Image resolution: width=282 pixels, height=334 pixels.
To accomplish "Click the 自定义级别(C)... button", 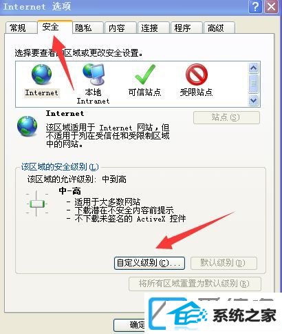I will pos(149,263).
